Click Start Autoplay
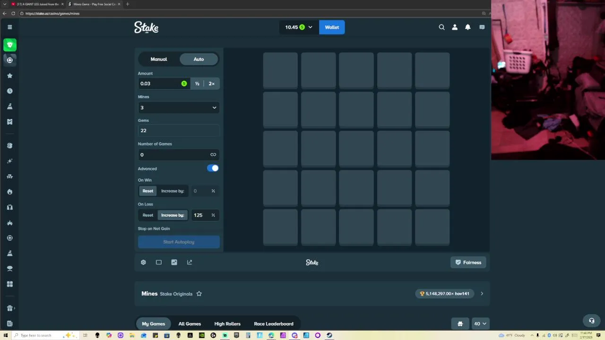Image resolution: width=605 pixels, height=340 pixels. coord(179,242)
